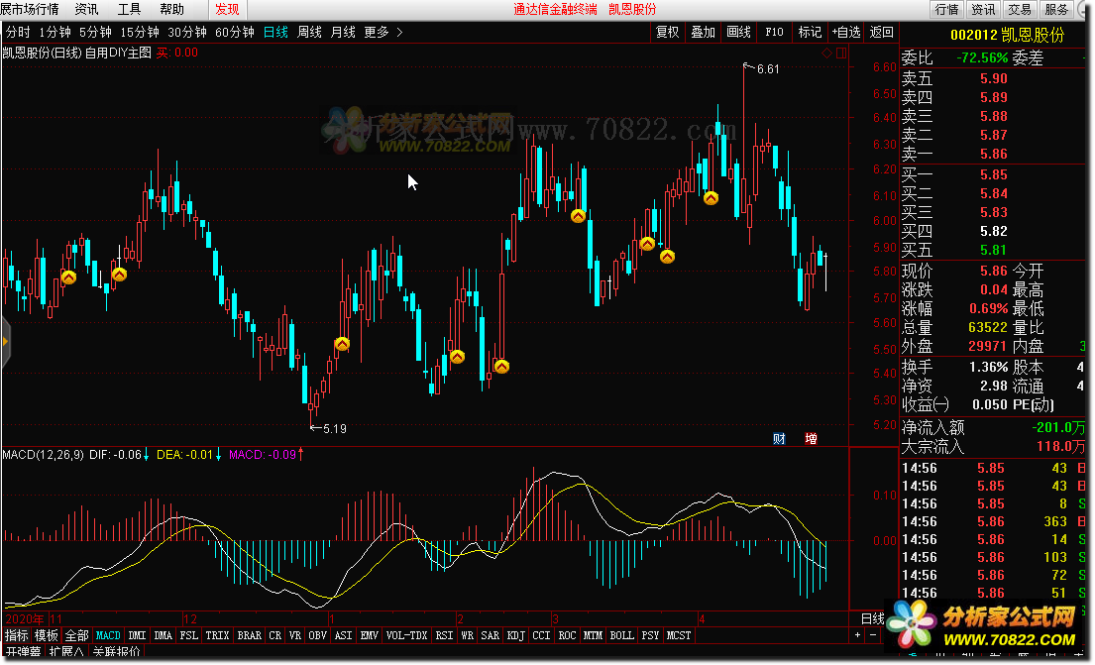Switch indicator to MCST
The image size is (1095, 665).
pyautogui.click(x=679, y=635)
